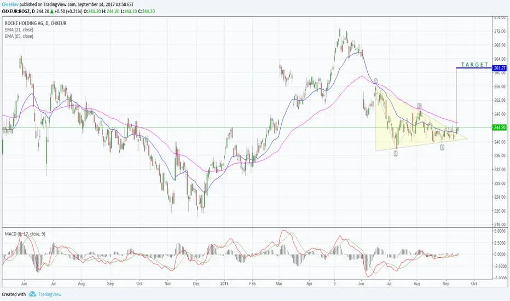Click the blue horizontal TARGET line
Screen dimensions: 510x301
(x=474, y=68)
